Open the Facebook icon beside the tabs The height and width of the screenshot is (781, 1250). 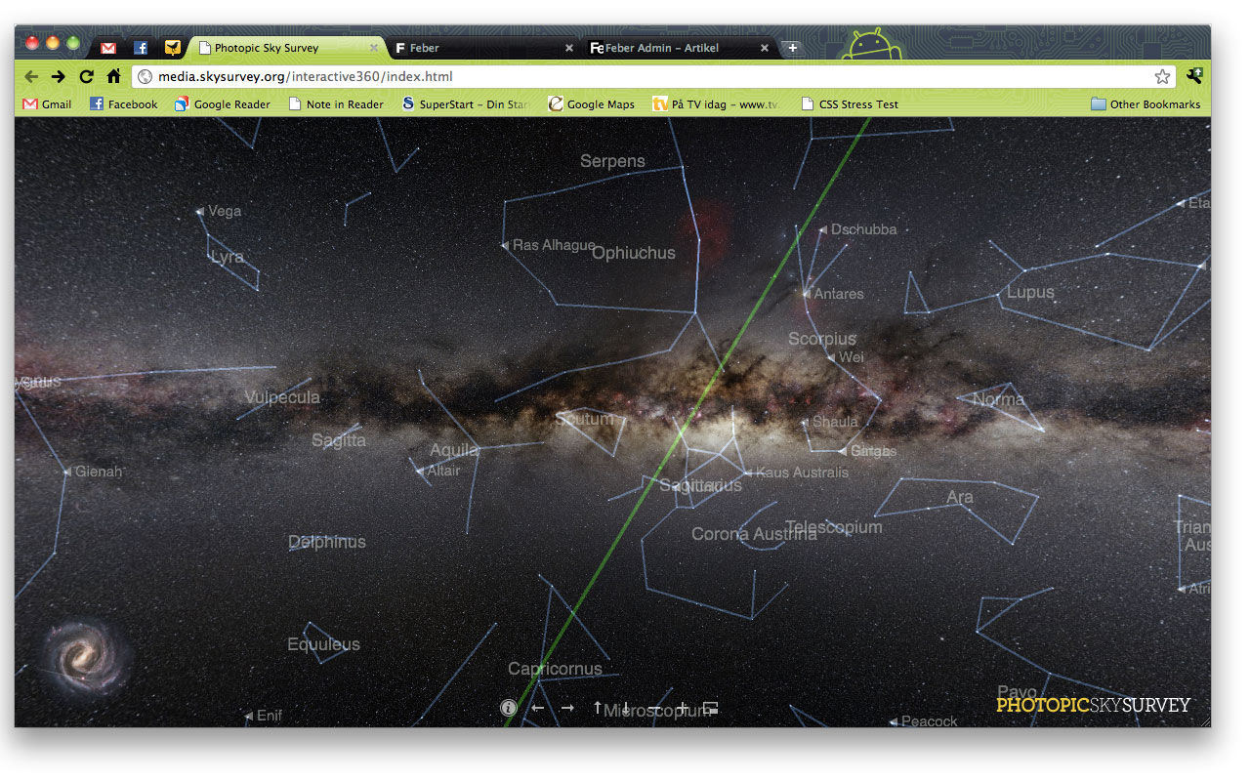[x=140, y=47]
